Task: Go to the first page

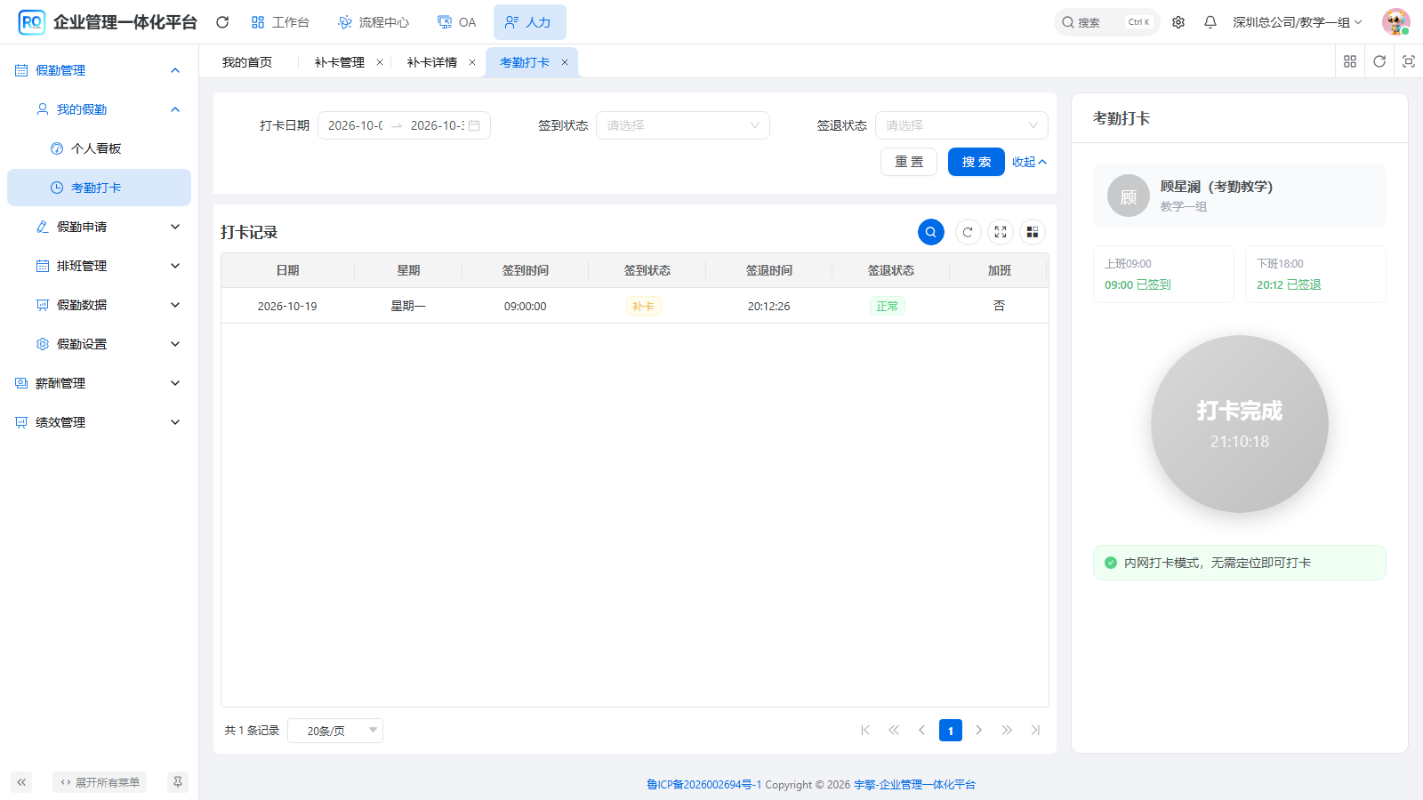Action: 865,730
